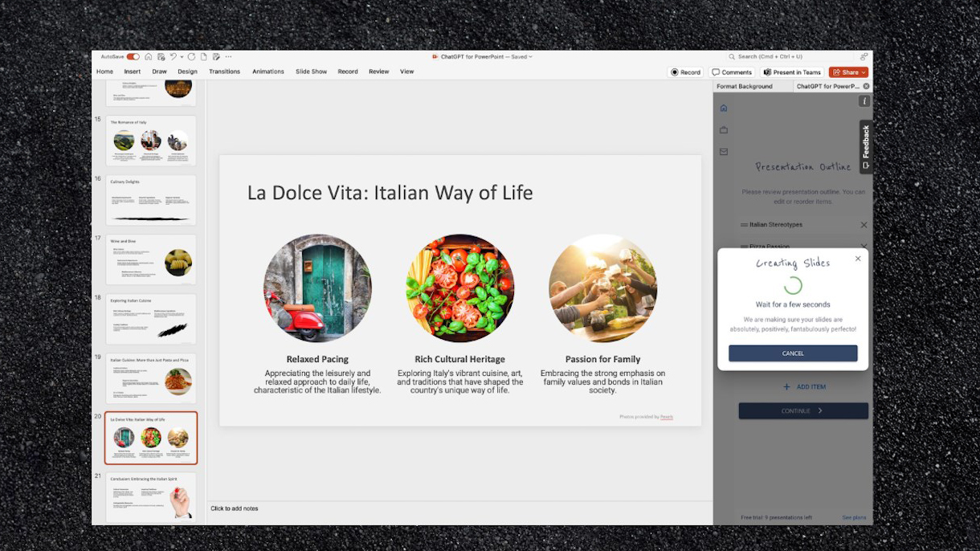Switch to the Draw tab

point(159,71)
